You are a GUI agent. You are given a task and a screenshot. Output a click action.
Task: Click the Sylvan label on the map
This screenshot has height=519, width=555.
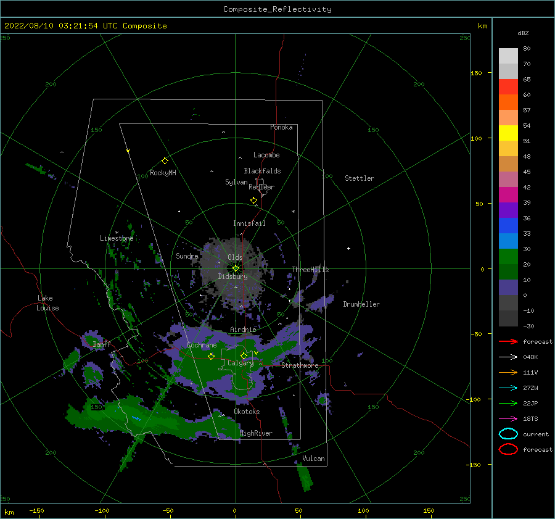[x=236, y=182]
